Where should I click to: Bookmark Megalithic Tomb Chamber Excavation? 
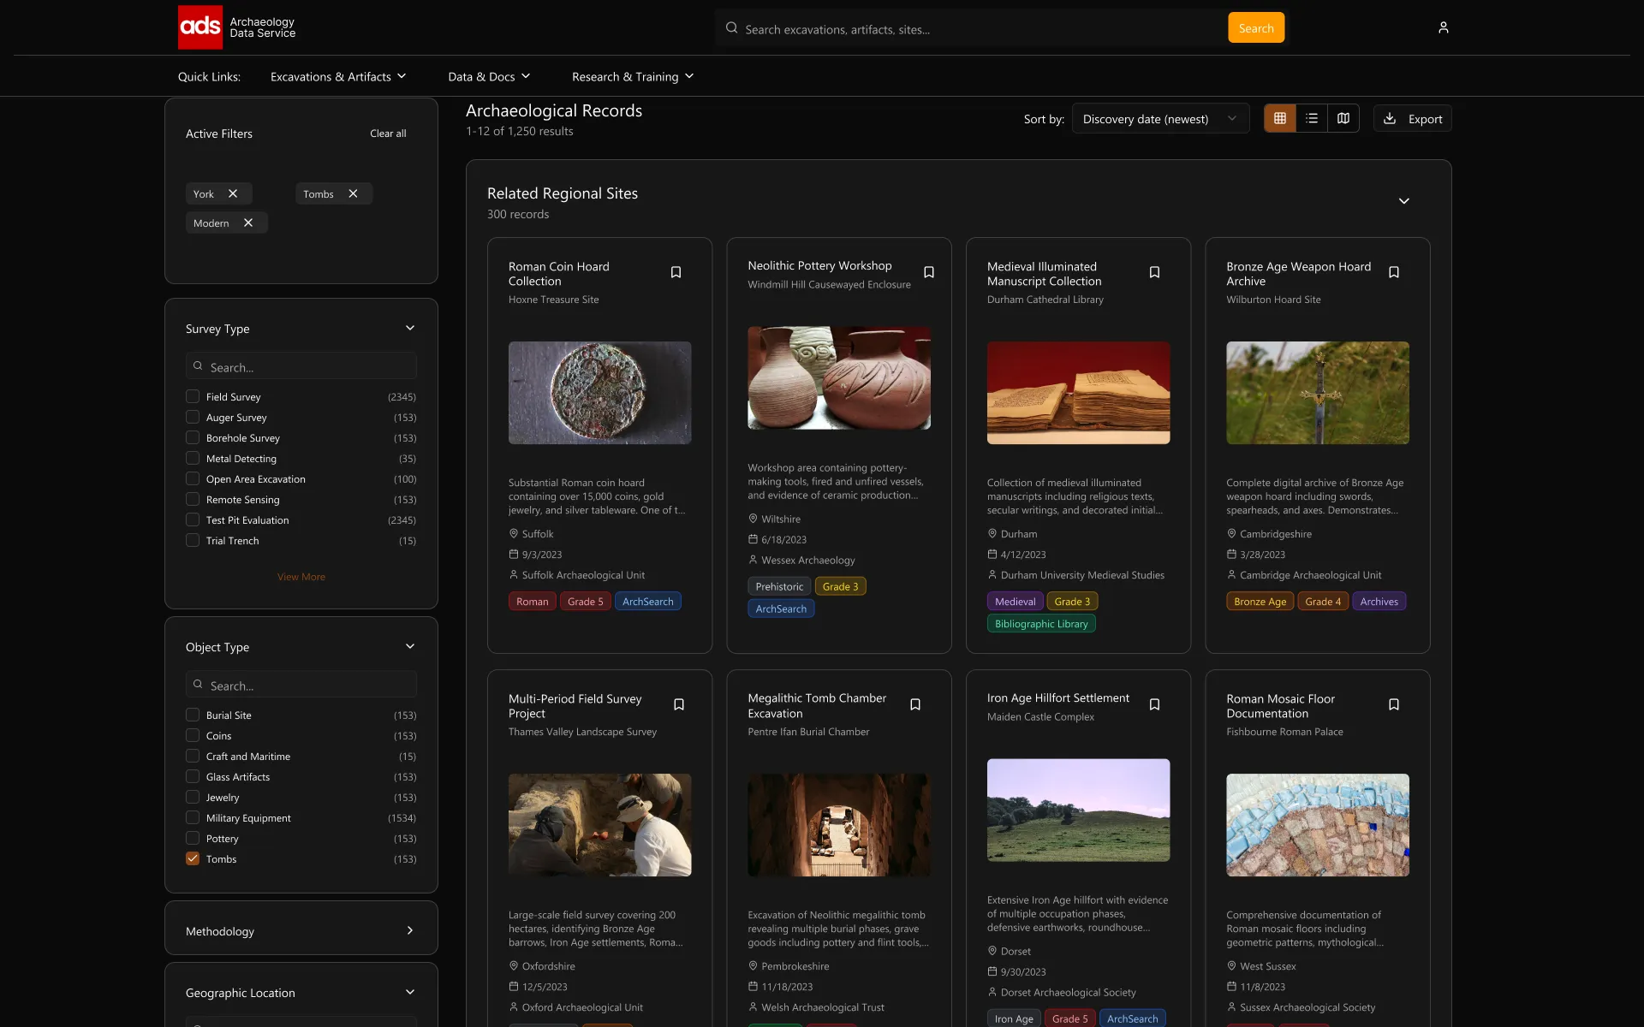pyautogui.click(x=914, y=704)
